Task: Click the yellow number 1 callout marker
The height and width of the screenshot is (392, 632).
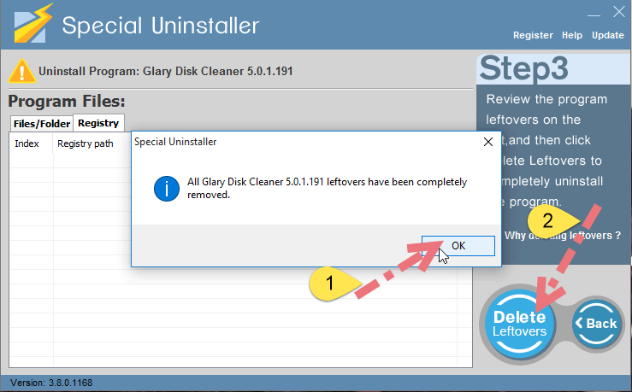Action: click(x=333, y=284)
